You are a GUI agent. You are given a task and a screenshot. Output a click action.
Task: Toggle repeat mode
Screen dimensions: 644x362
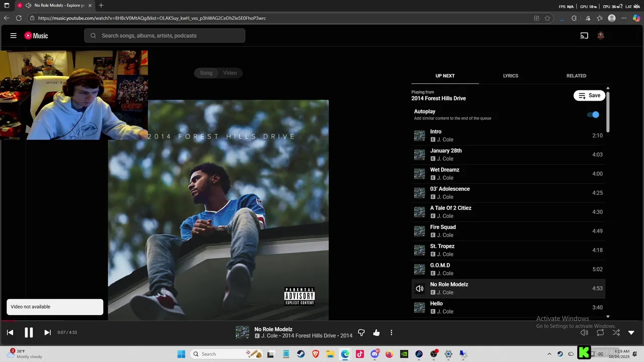600,332
